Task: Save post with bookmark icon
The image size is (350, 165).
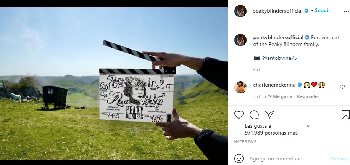Action: [x=345, y=115]
